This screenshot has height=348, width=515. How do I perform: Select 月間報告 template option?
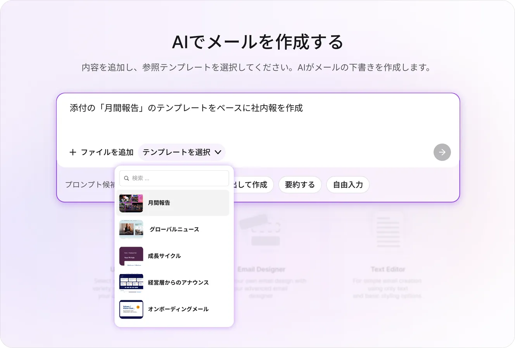click(173, 203)
